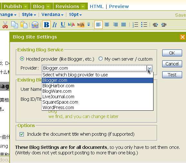Open the Preview link

[x=119, y=6]
